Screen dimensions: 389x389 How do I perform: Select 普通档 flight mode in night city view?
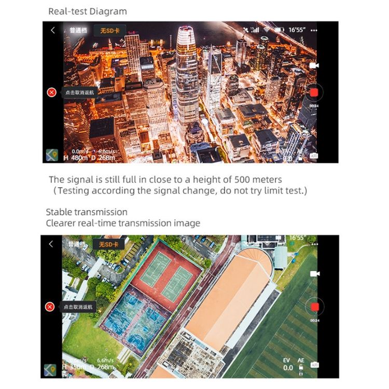point(78,30)
